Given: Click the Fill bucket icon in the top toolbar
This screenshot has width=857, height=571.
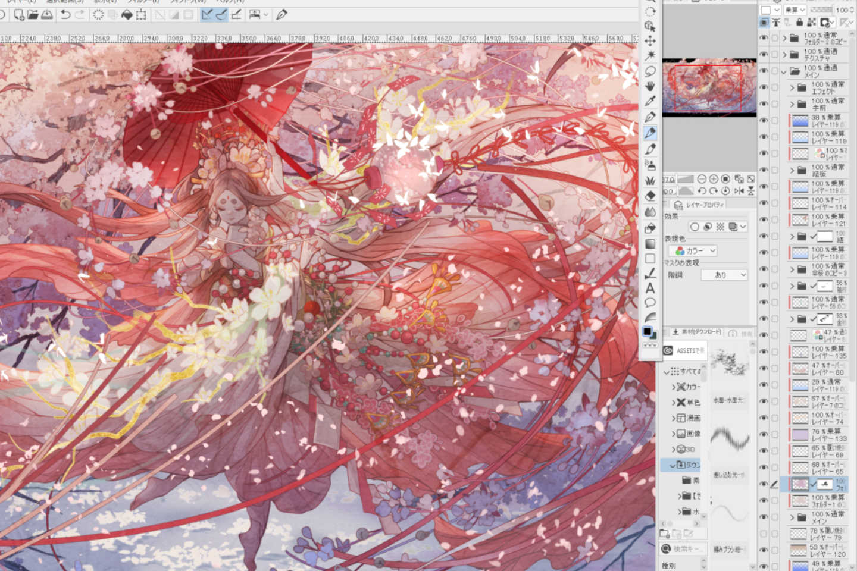Looking at the screenshot, I should pos(127,15).
